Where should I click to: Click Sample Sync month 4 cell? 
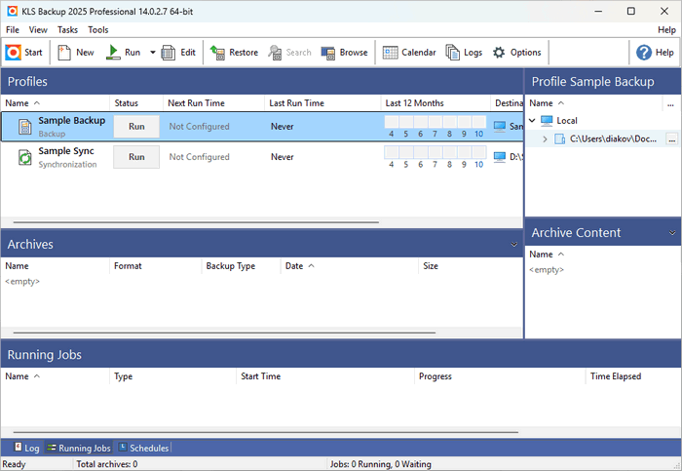click(x=392, y=152)
